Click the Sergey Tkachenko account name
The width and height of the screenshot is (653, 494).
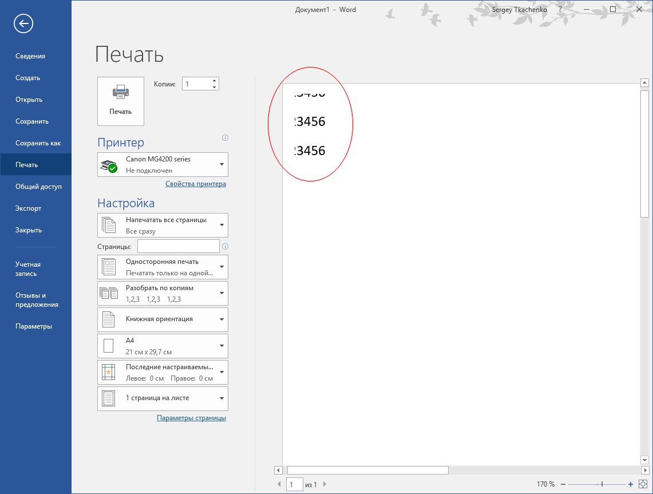pos(519,10)
